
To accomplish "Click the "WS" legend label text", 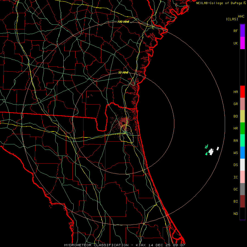I will [235, 153].
